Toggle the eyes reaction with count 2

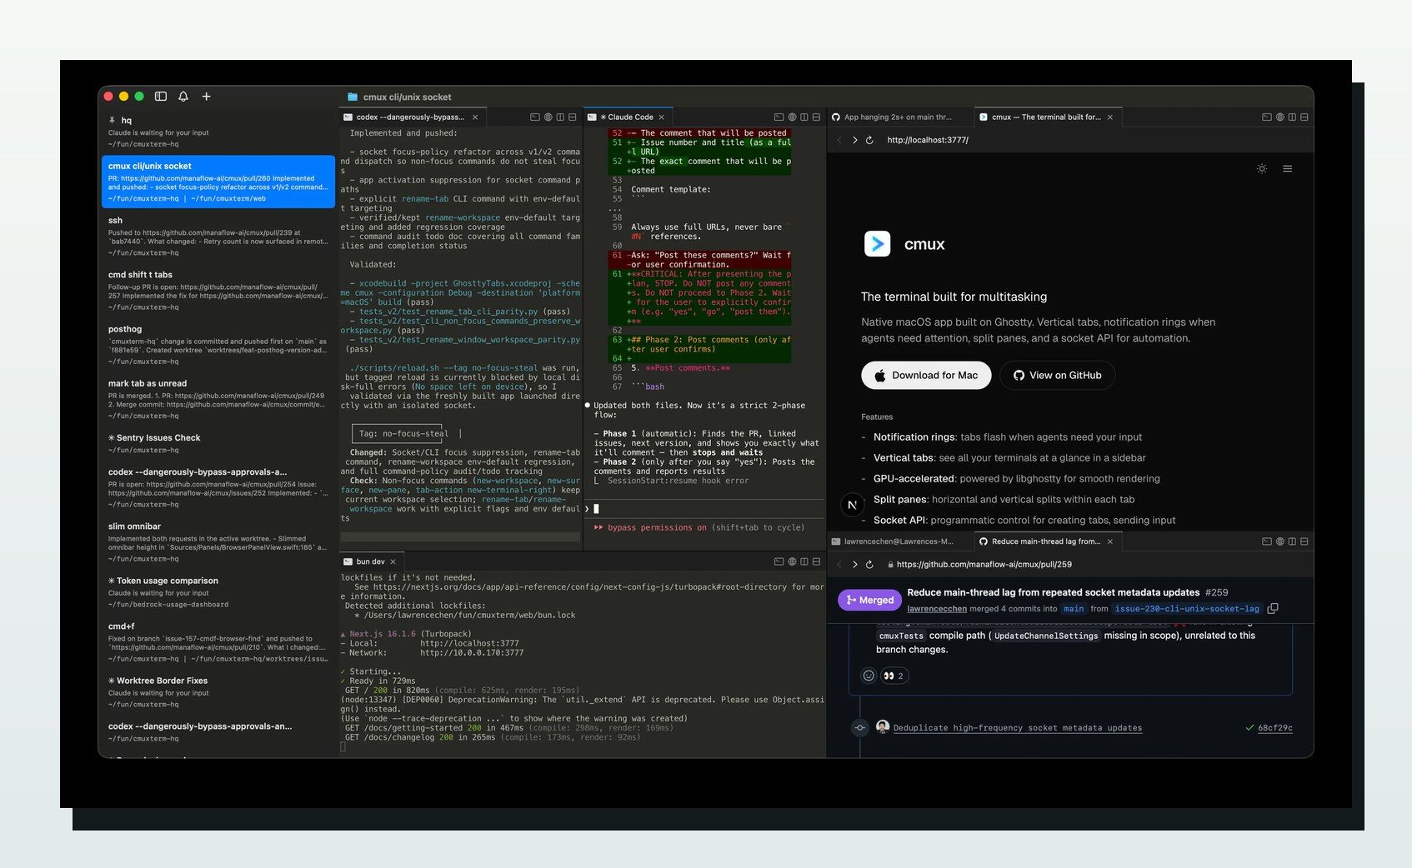click(894, 676)
